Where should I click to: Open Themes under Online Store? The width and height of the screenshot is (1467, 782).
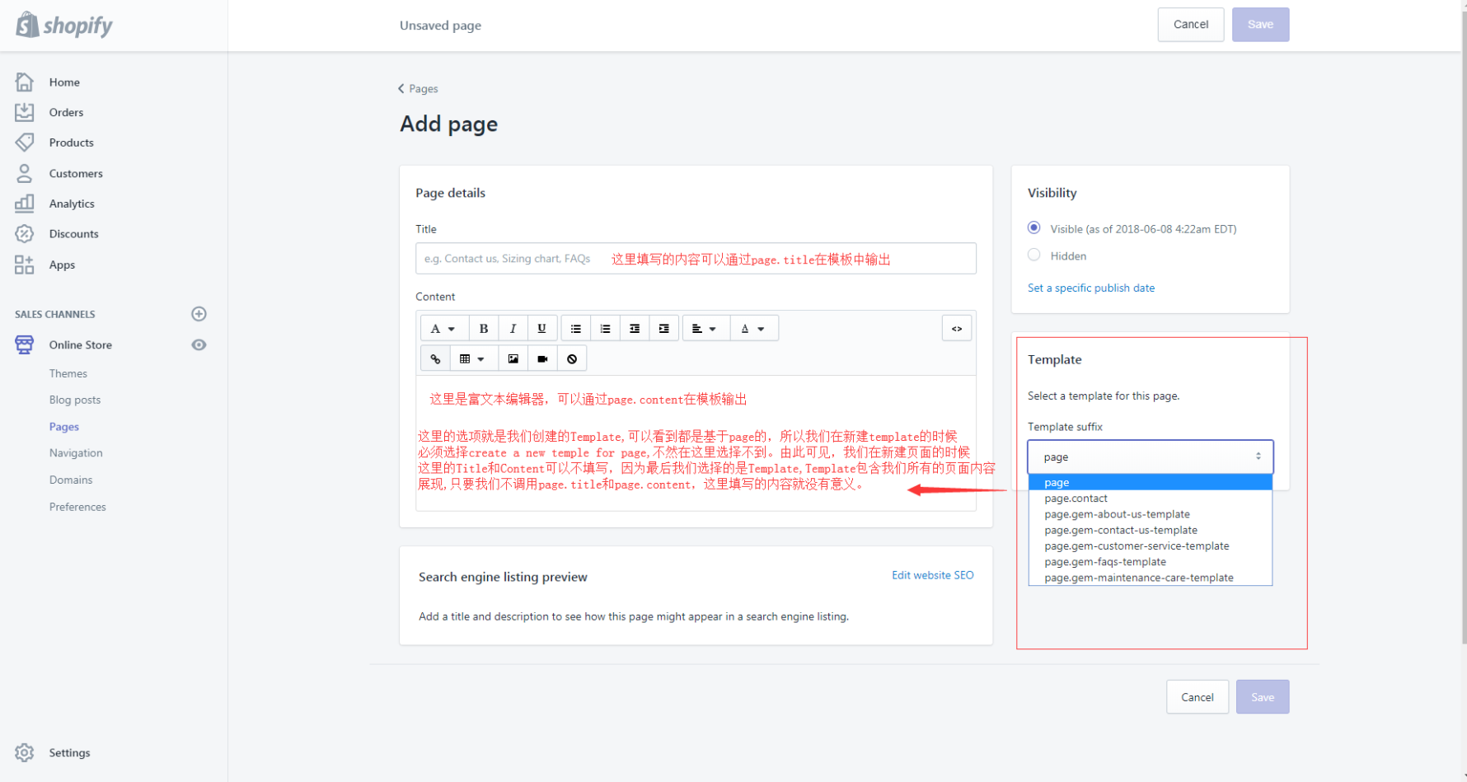coord(68,373)
